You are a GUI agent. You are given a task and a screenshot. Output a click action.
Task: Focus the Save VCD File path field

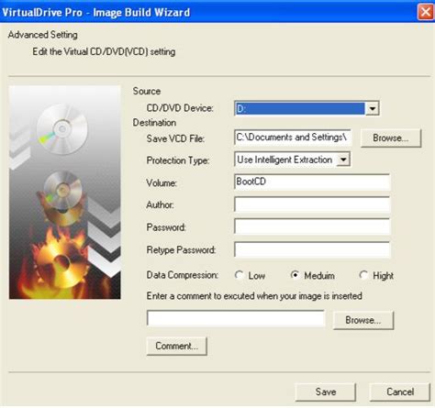click(293, 138)
